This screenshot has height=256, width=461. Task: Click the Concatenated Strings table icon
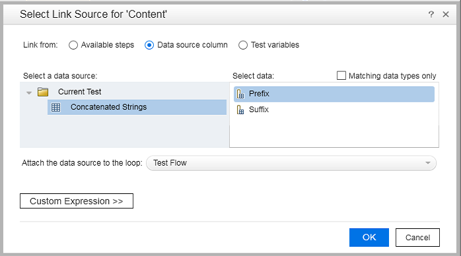[x=56, y=107]
